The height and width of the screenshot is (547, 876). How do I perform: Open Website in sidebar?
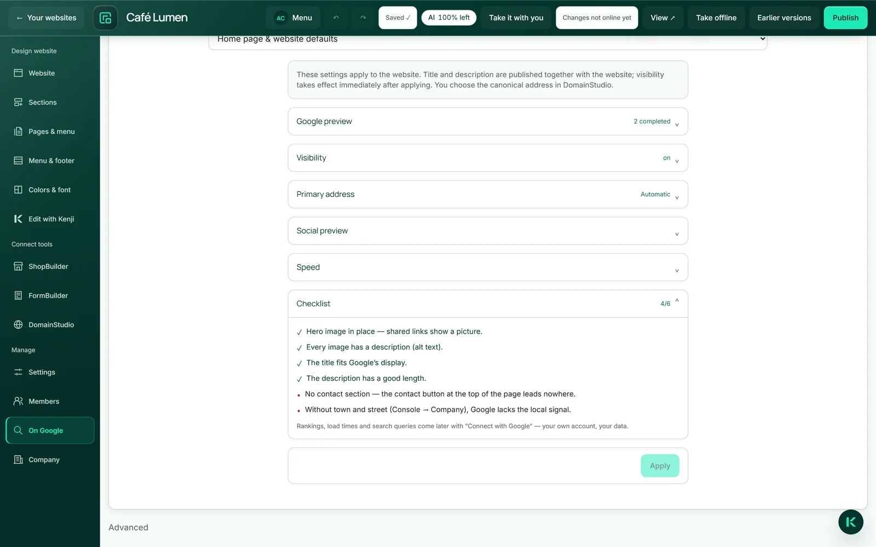pos(50,73)
